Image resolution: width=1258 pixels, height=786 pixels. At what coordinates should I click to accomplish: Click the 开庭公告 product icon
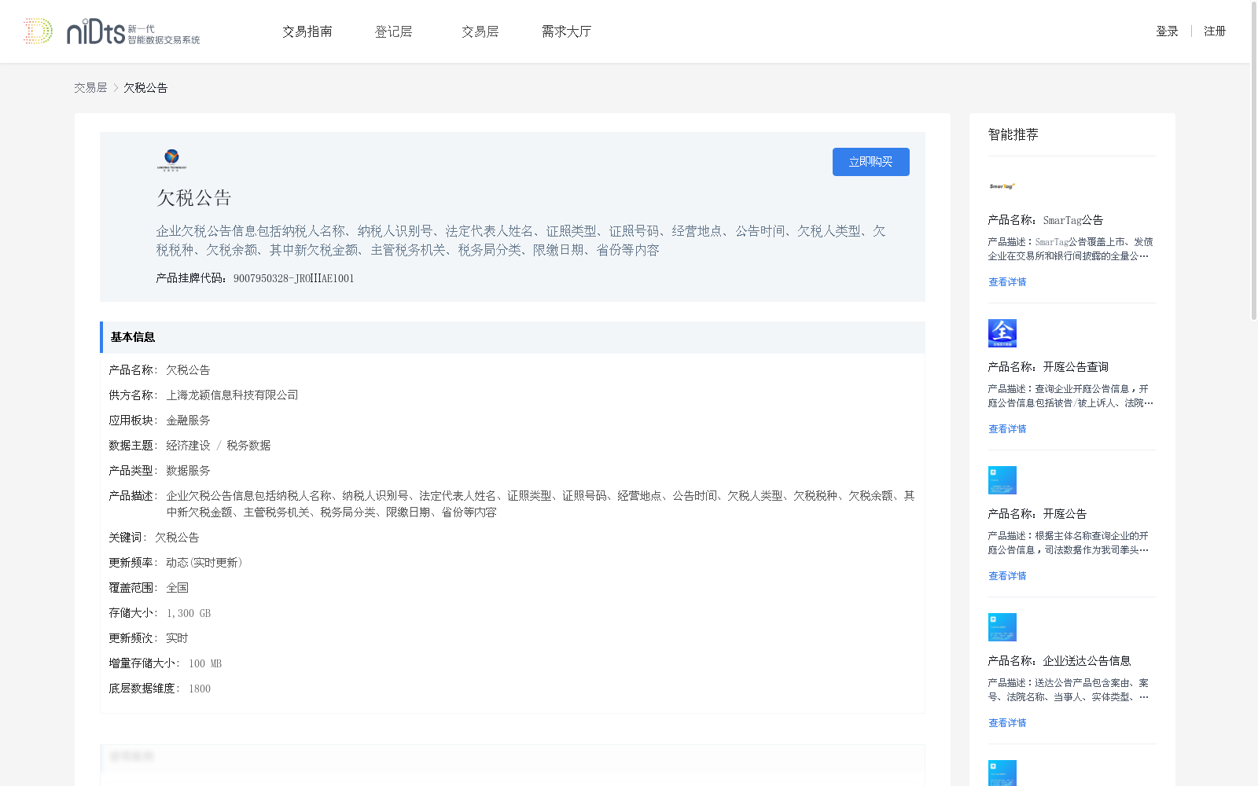(1002, 480)
